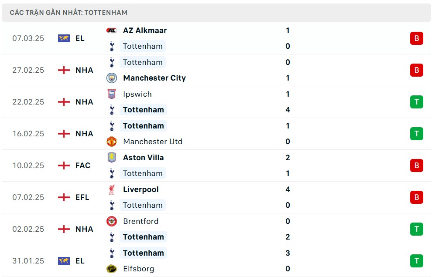435x277 pixels.
Task: Click the Aston Villa club crest
Action: (x=112, y=158)
